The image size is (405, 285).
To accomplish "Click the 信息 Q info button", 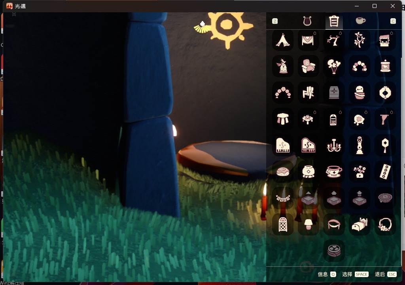I will pos(327,274).
